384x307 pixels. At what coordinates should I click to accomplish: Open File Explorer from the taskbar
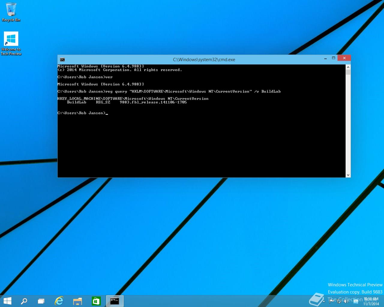click(x=77, y=301)
